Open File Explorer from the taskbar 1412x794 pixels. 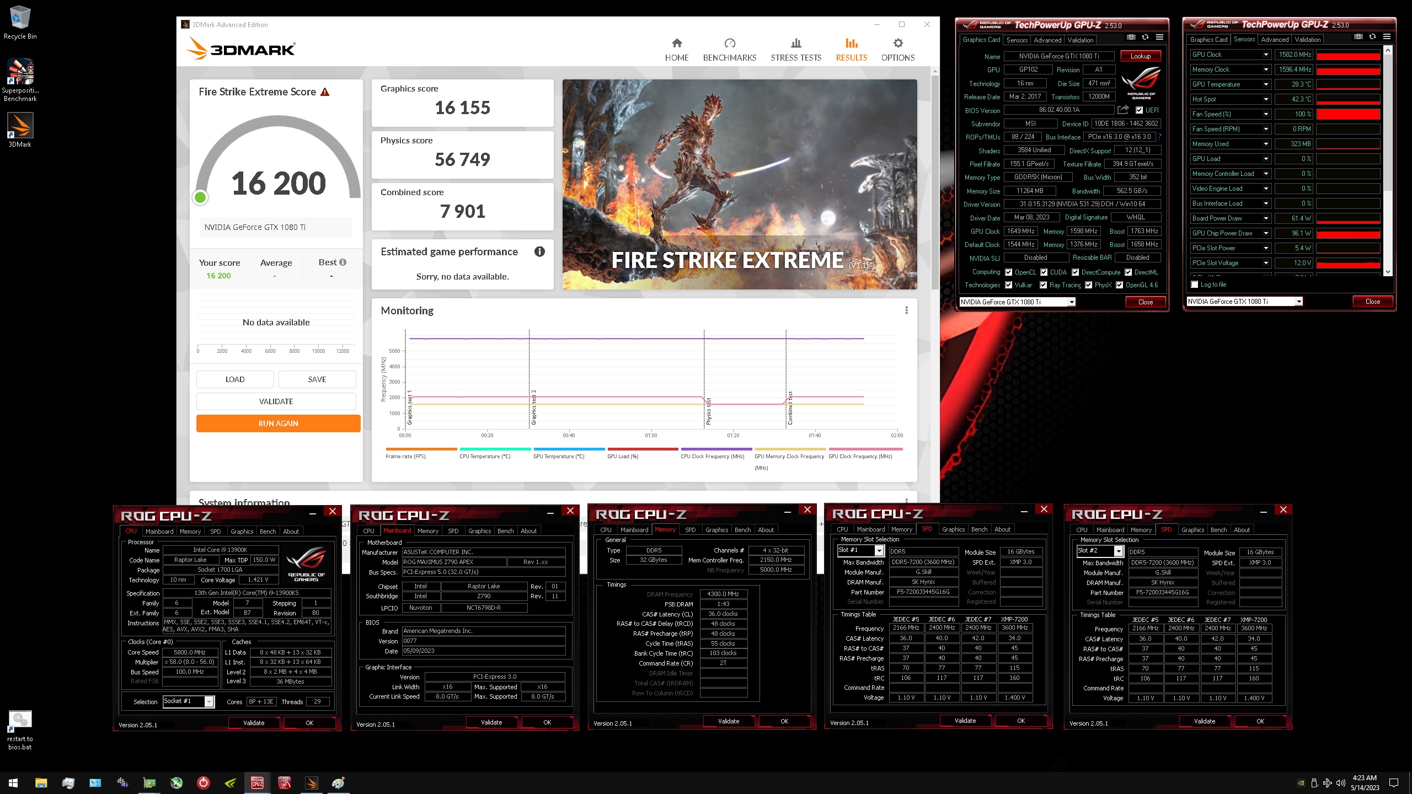[x=41, y=783]
